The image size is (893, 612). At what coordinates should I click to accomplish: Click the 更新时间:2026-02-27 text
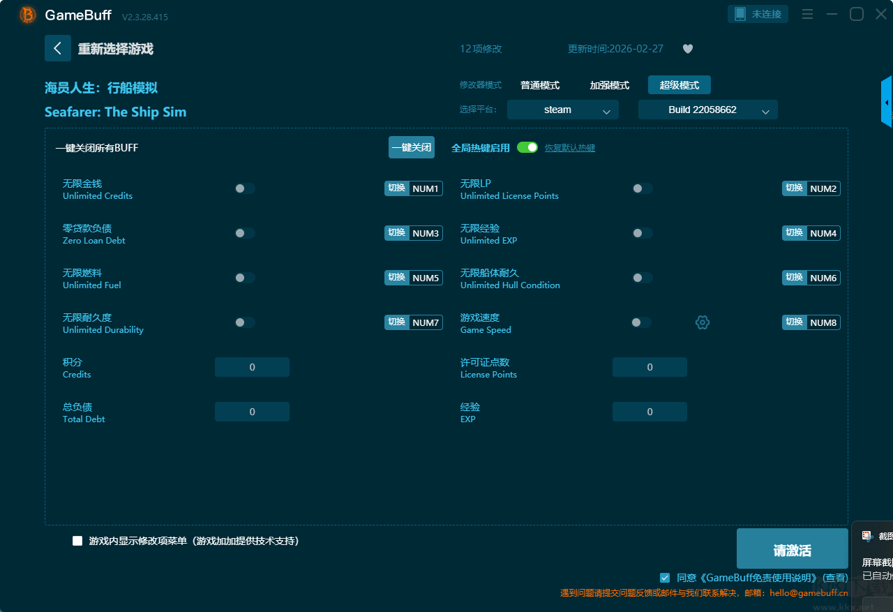click(615, 49)
